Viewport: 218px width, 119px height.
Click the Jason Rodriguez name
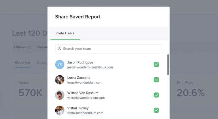tap(80, 63)
